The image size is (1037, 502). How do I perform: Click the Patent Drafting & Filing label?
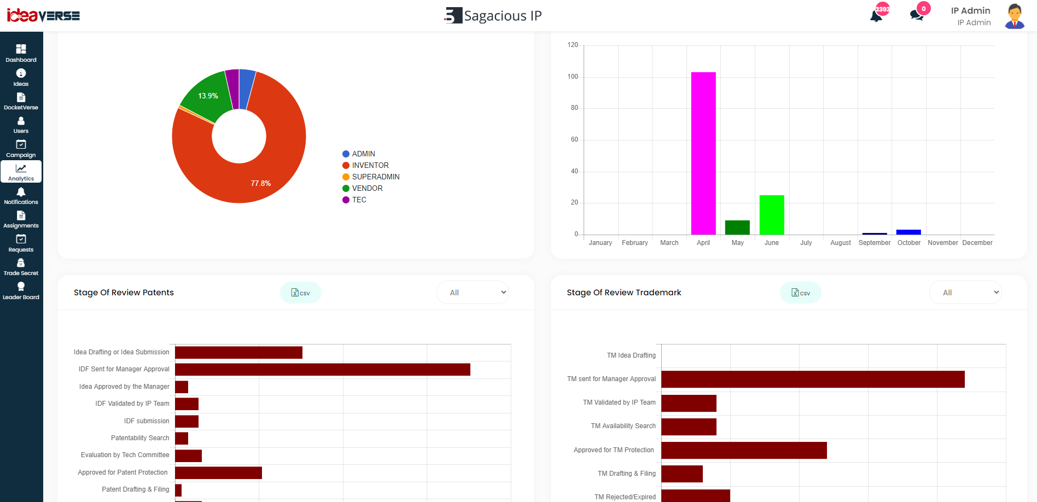pos(136,489)
